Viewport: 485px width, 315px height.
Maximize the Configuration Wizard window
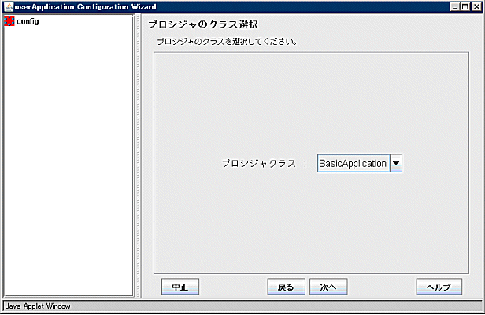[x=465, y=7]
